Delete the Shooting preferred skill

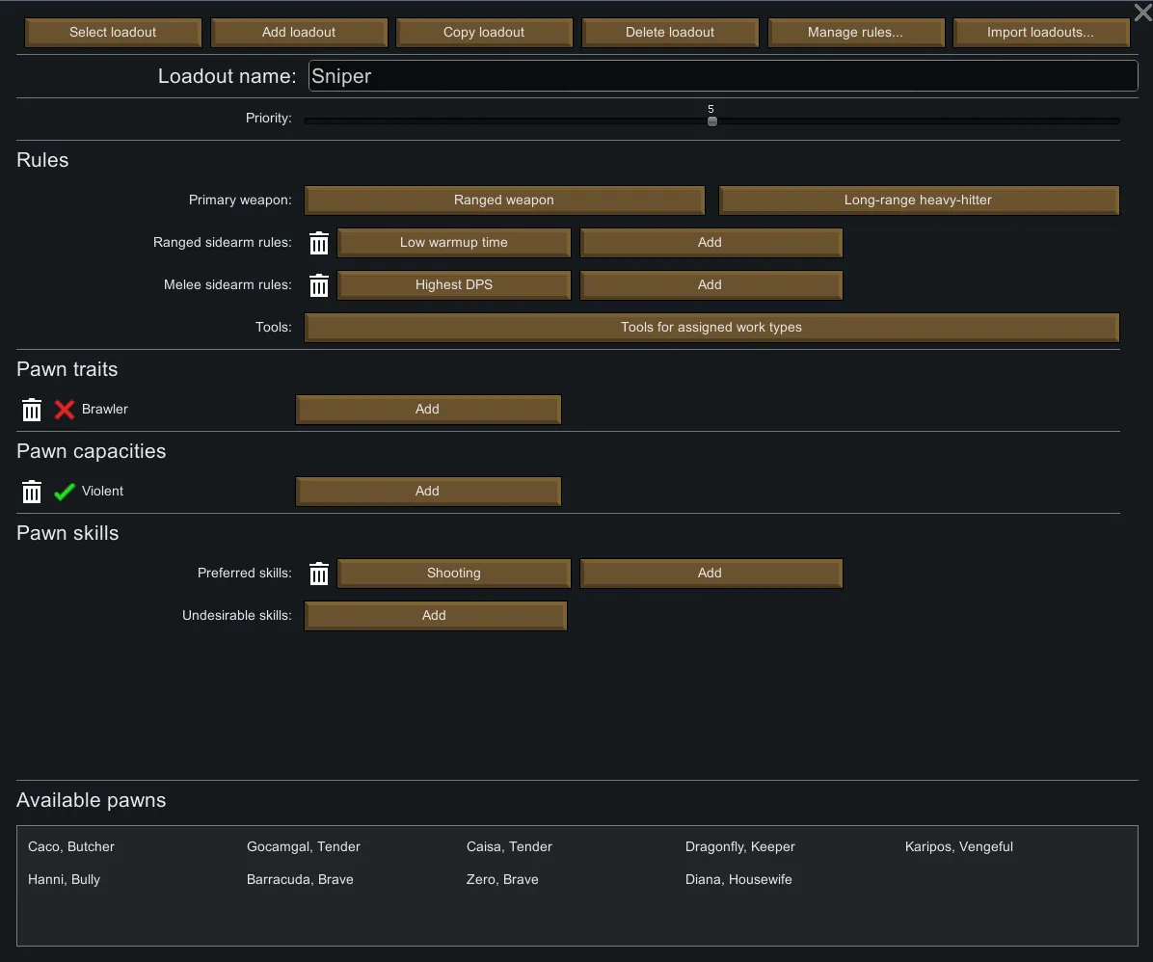coord(319,574)
